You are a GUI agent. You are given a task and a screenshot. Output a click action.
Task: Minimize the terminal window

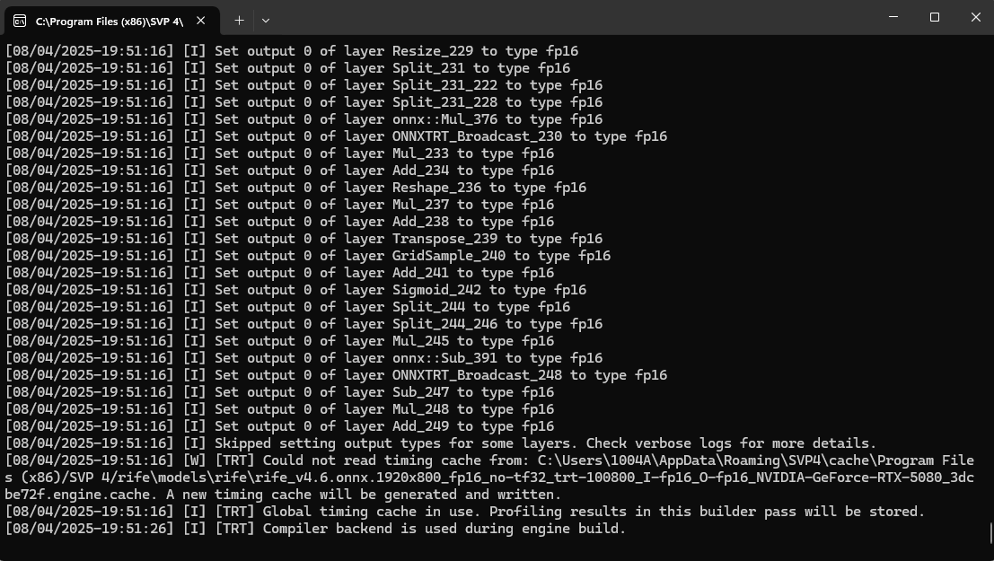[x=893, y=17]
